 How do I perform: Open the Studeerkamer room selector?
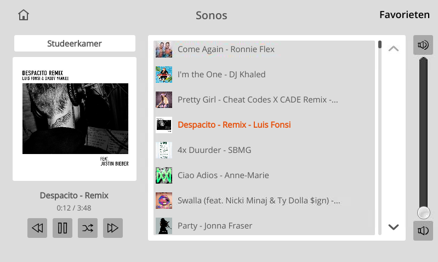75,43
